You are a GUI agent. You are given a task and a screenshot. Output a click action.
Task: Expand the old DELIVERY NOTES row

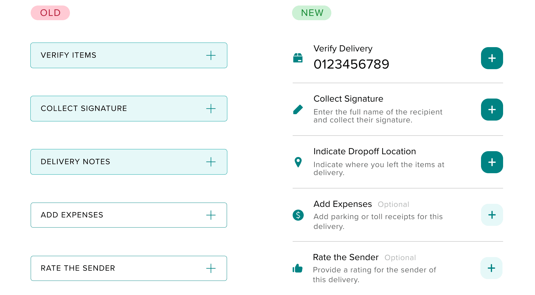tap(211, 162)
